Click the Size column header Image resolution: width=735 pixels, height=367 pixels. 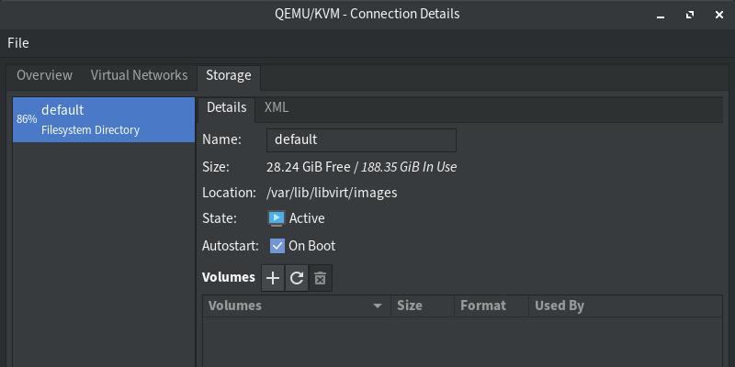[x=410, y=306]
